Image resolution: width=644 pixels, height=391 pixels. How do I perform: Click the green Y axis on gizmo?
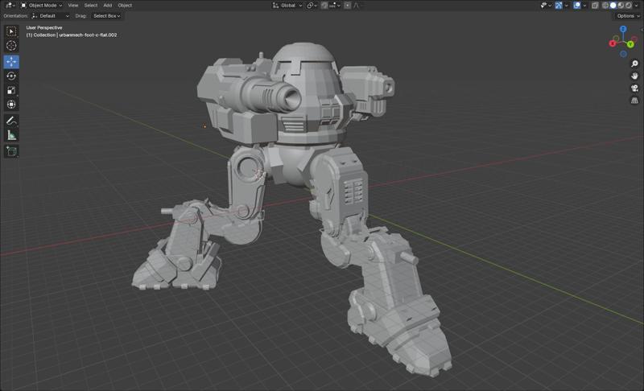630,44
